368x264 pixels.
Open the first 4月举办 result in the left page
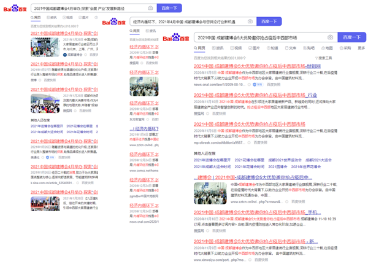point(64,33)
